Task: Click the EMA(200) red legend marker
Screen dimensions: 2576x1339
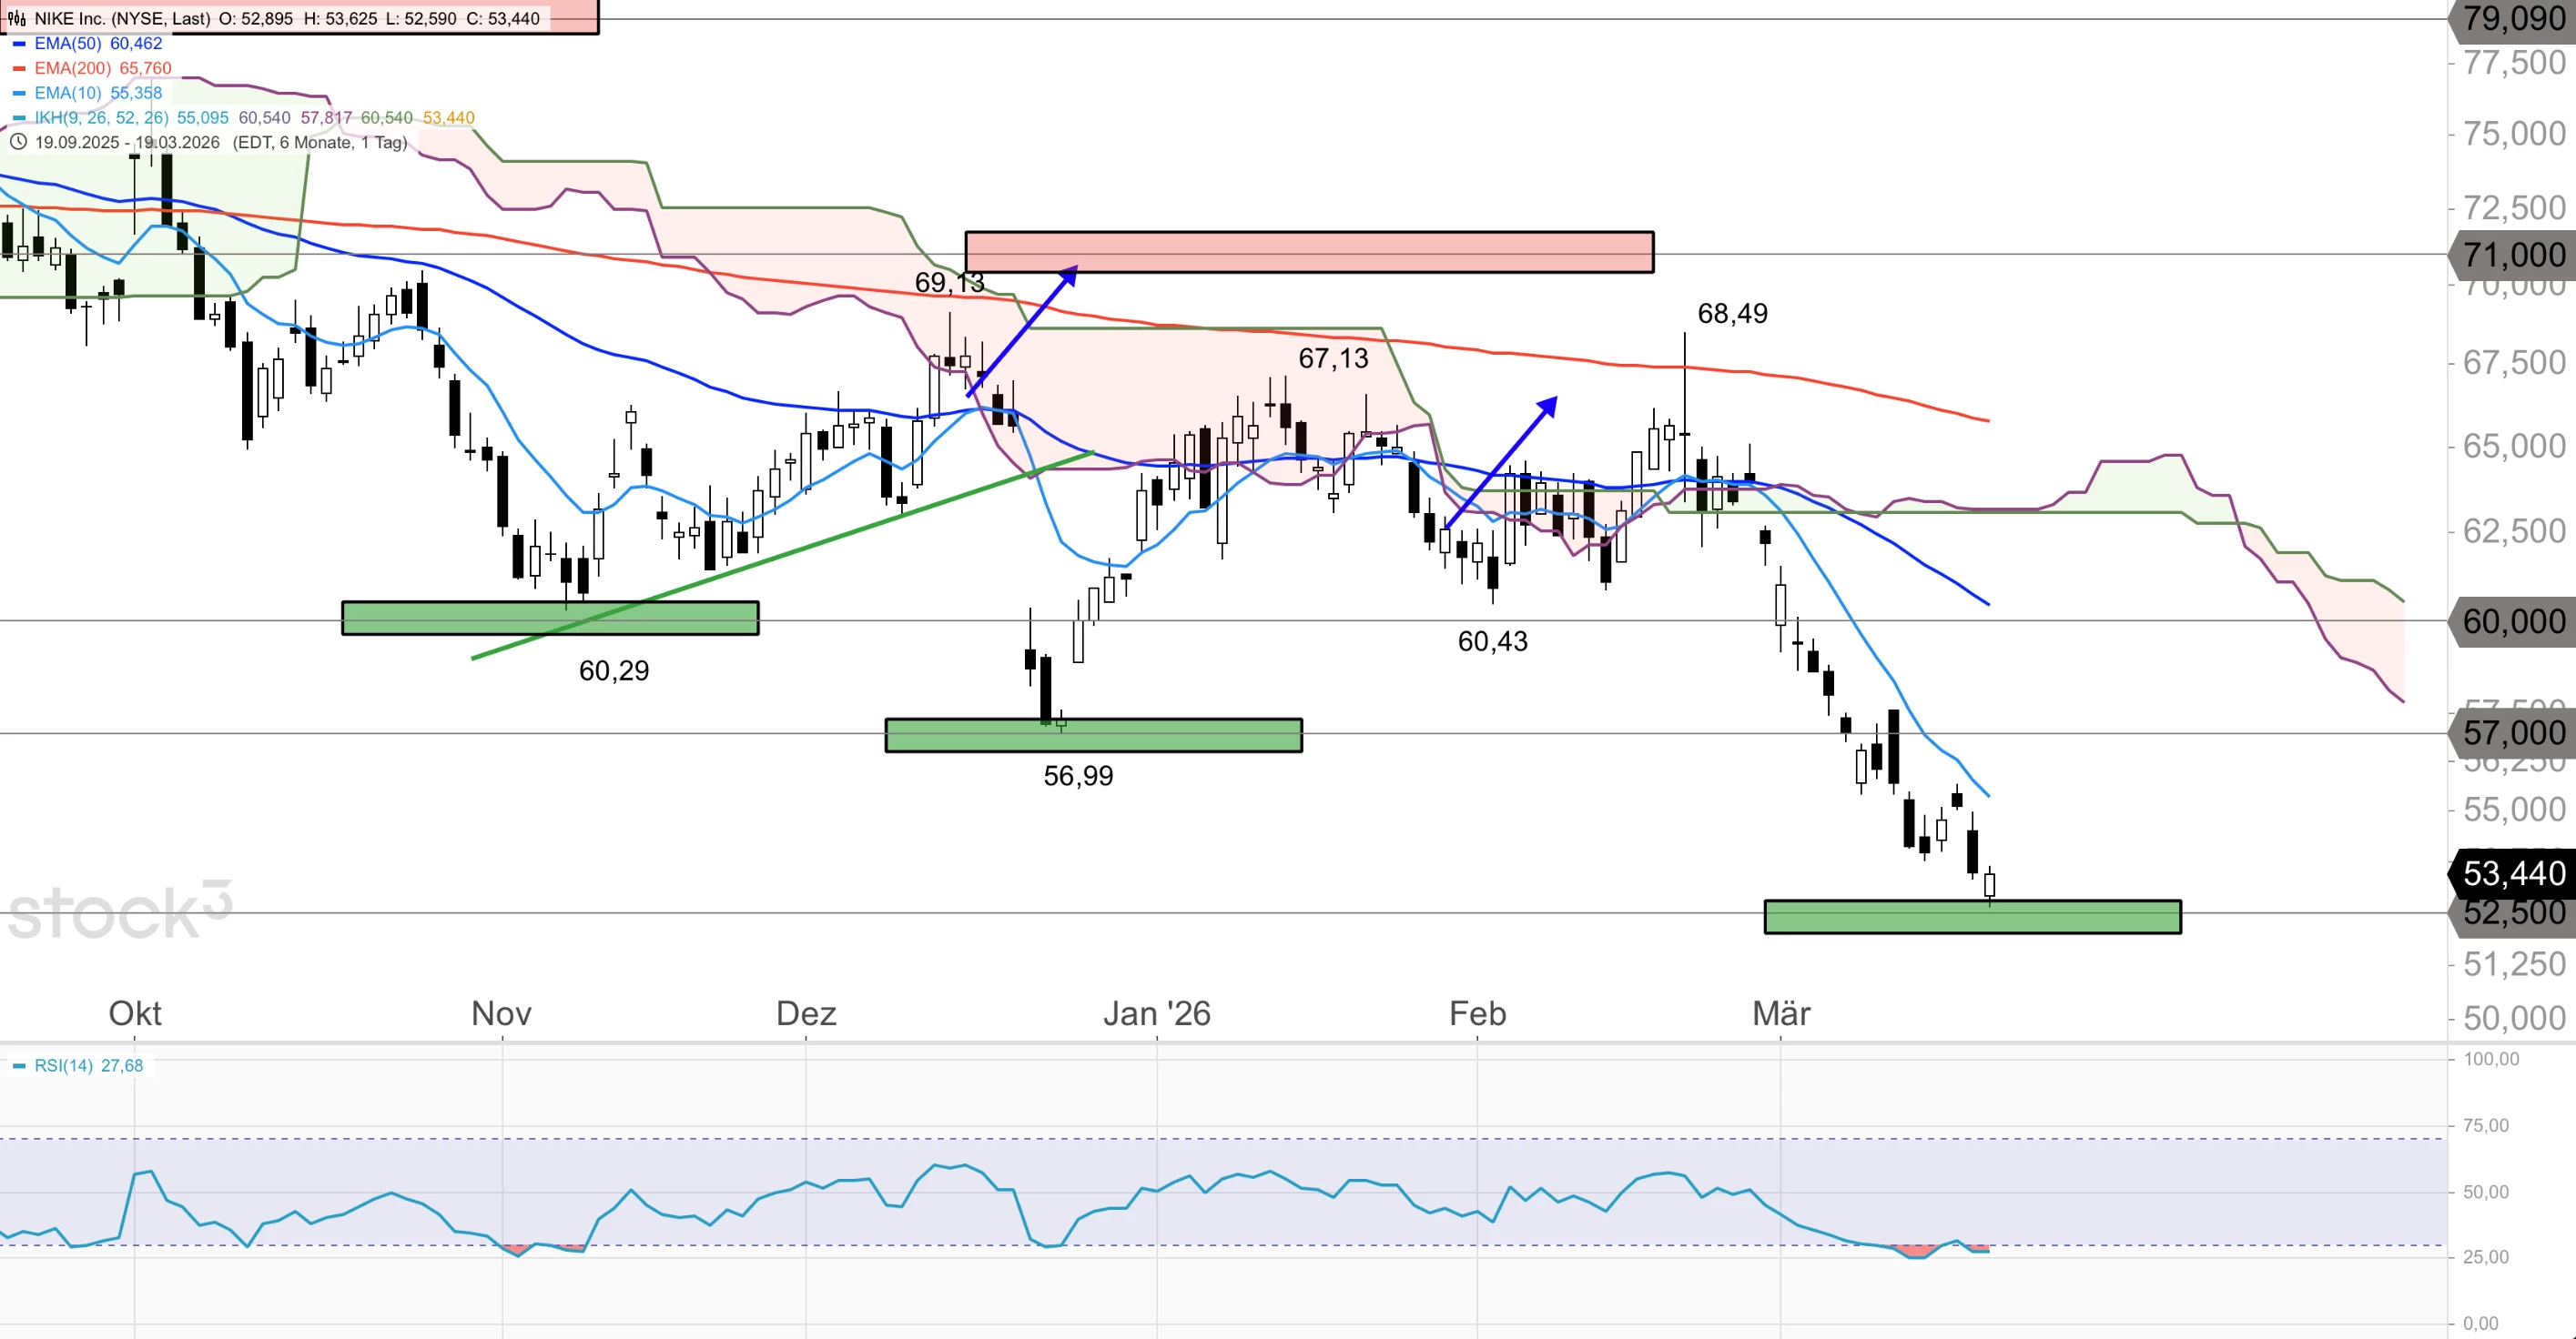Action: tap(19, 69)
